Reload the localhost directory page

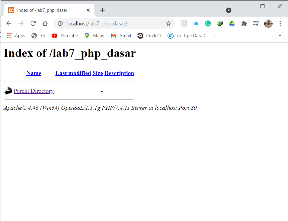click(33, 23)
